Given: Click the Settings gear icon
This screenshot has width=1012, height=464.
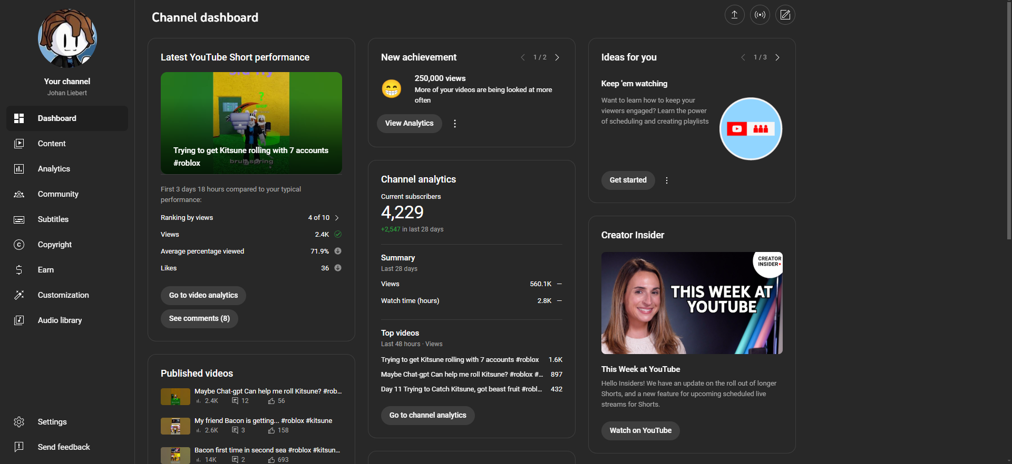Looking at the screenshot, I should coord(19,422).
